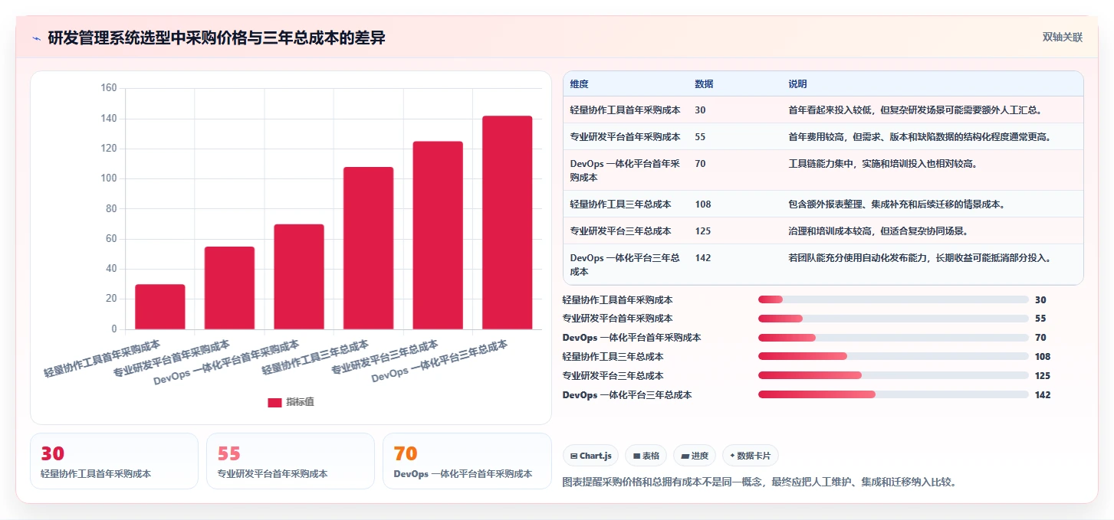This screenshot has height=520, width=1114.
Task: Click the chart bar for 轻量协作工具三年总成本
Action: 368,248
